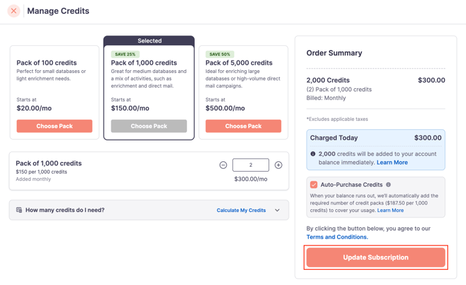This screenshot has height=285, width=466.
Task: Open Calculate My Credits link
Action: point(241,210)
